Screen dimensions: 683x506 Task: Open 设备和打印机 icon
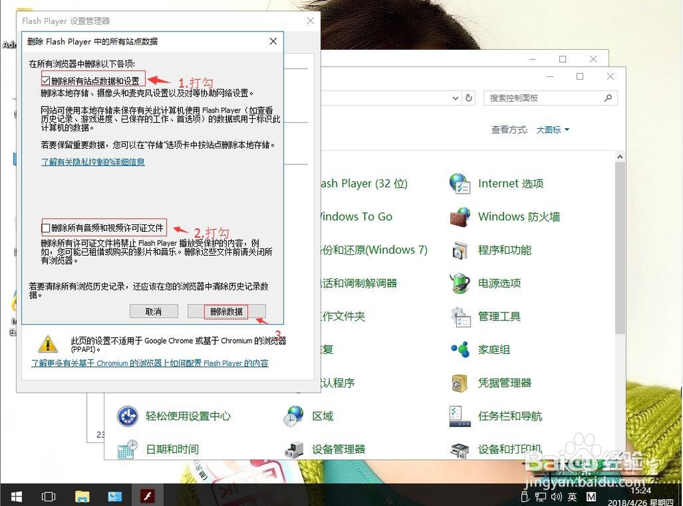pos(460,450)
